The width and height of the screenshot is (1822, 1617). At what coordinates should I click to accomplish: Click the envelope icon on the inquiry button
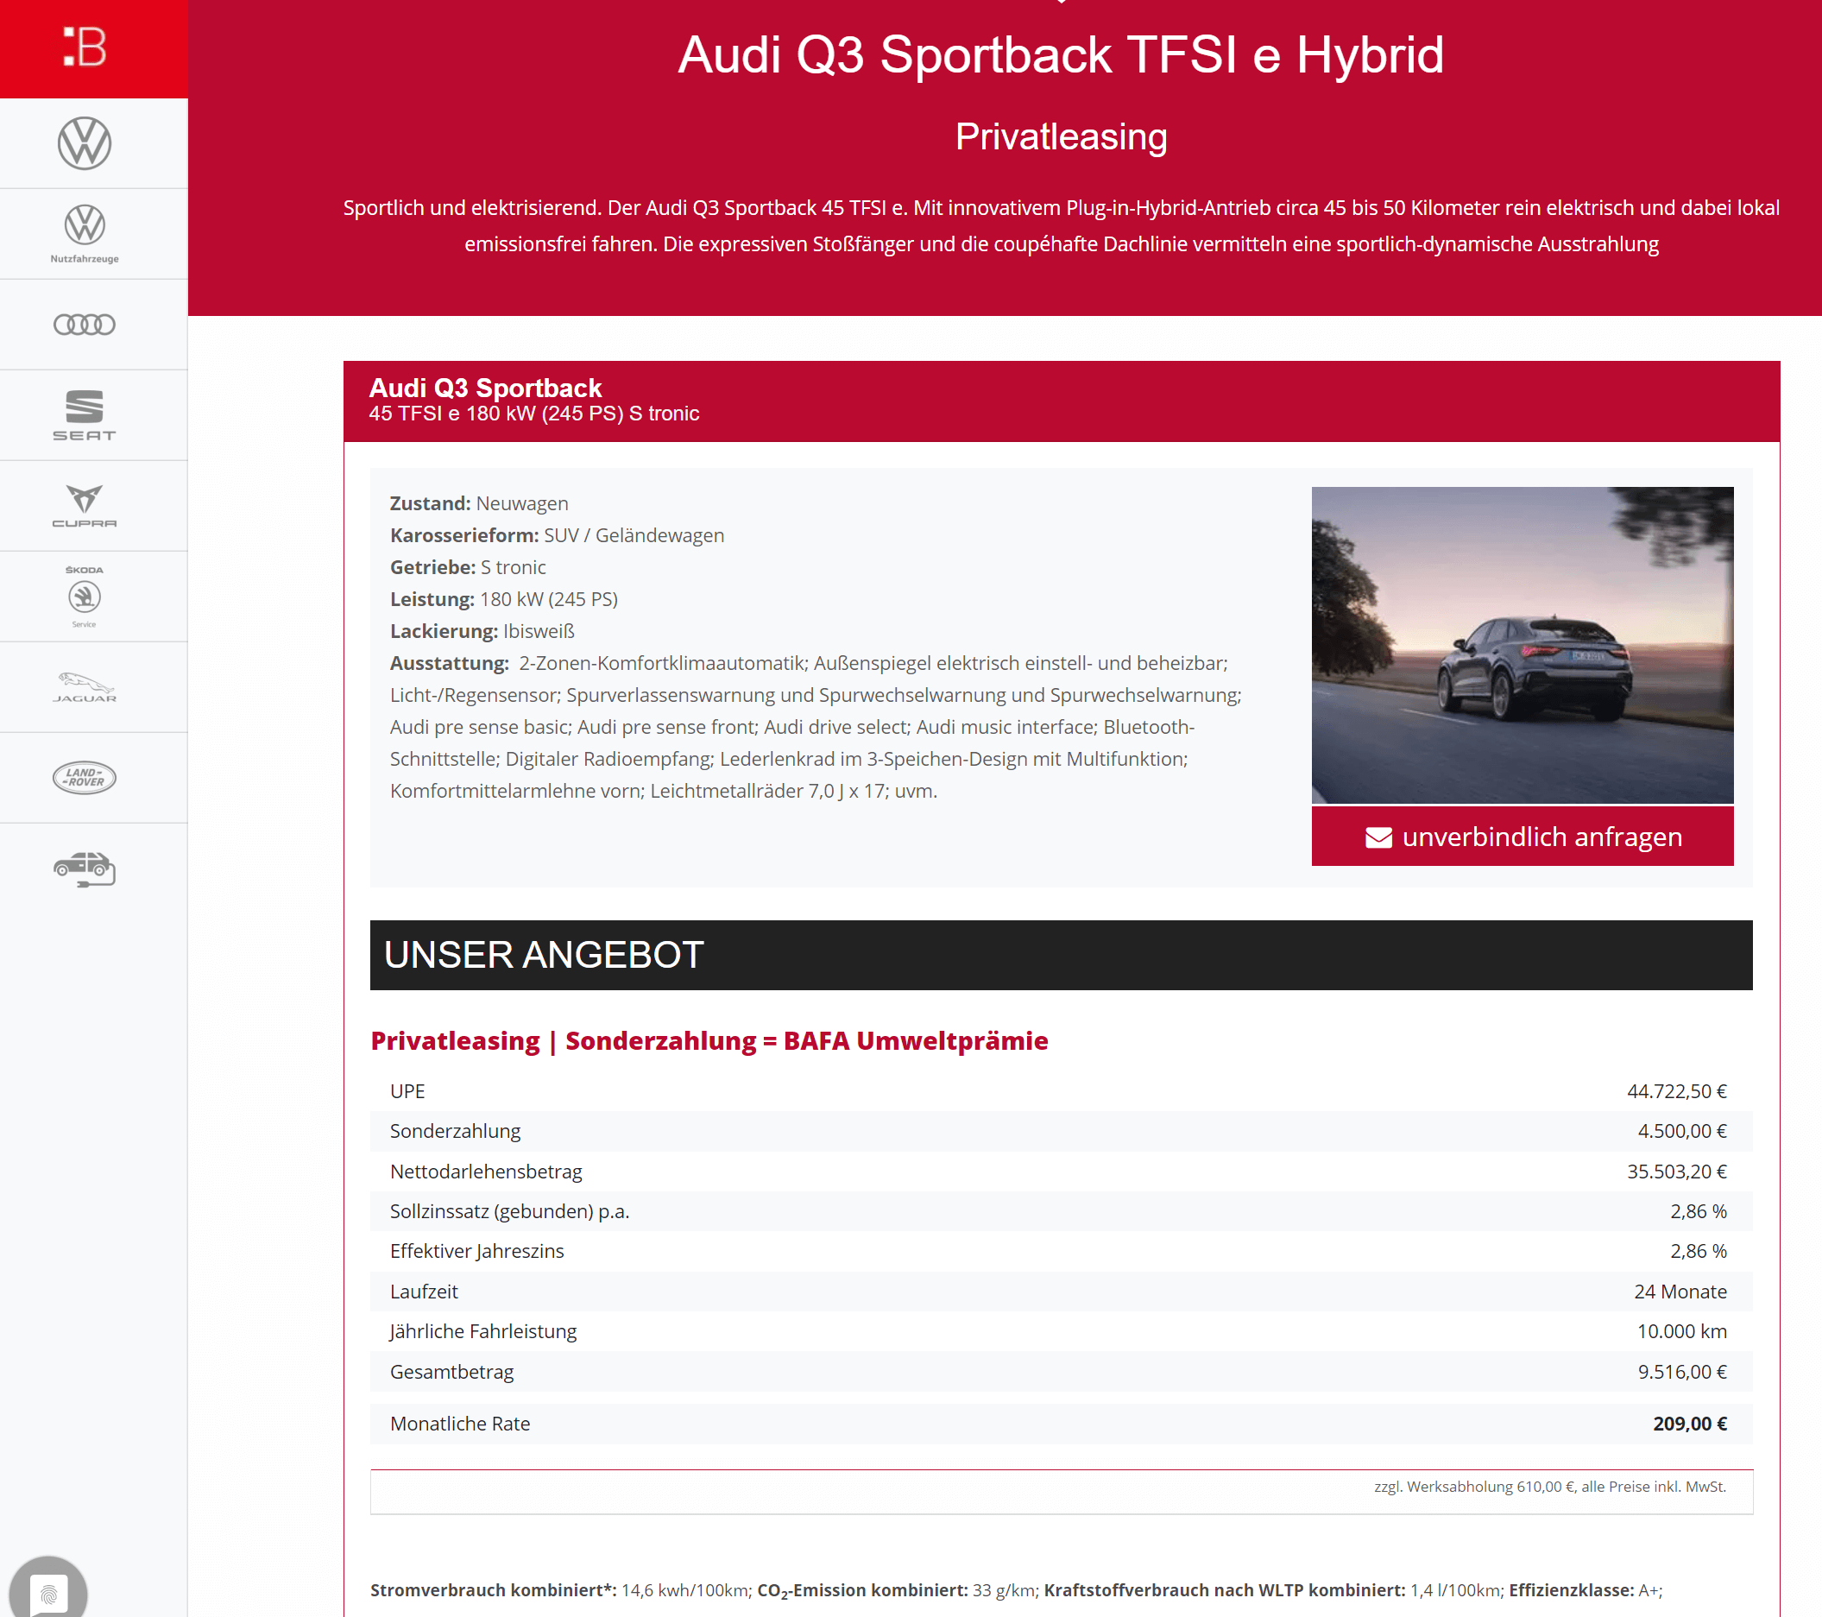pyautogui.click(x=1378, y=837)
